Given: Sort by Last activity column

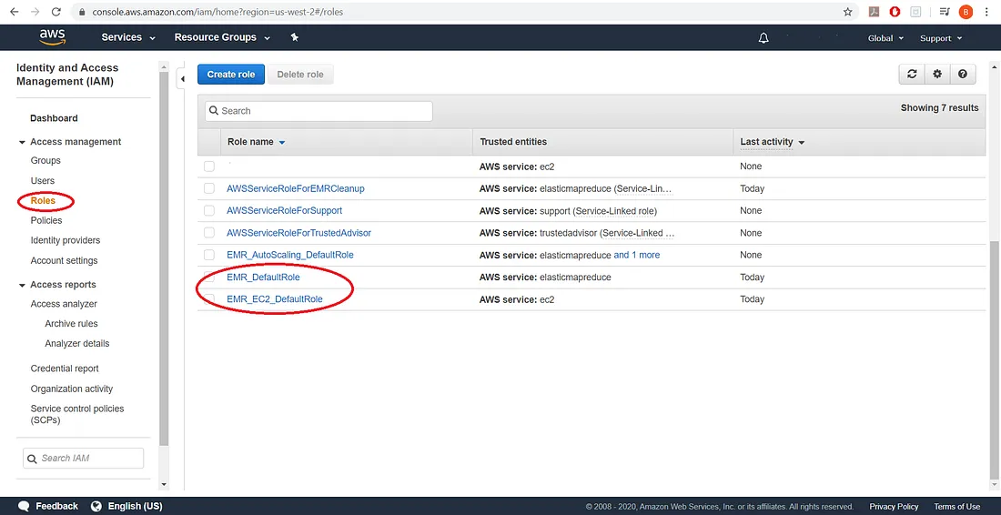Looking at the screenshot, I should point(772,142).
